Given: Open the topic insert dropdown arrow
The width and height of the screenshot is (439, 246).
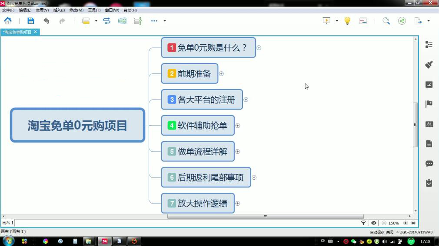Looking at the screenshot, I should (x=96, y=21).
